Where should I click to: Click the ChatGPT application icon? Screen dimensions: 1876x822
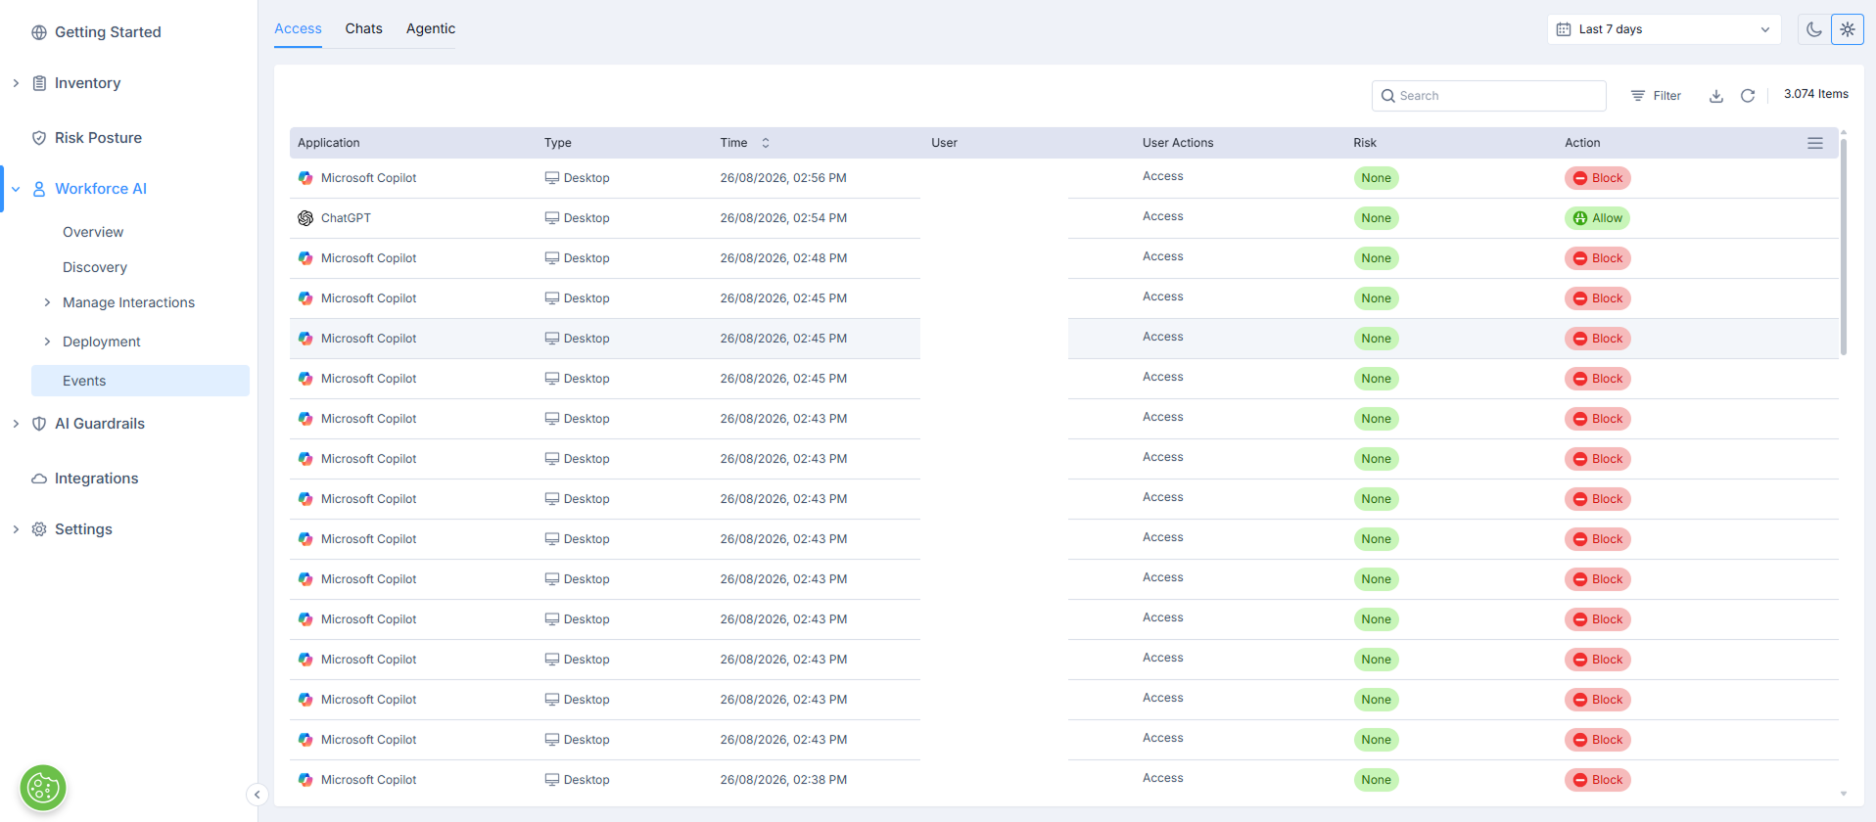click(x=305, y=218)
